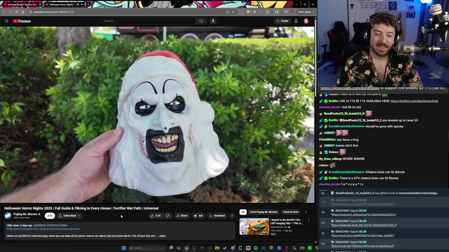449x252 pixels.
Task: Dislike the video with thumbs down
Action: (167, 216)
